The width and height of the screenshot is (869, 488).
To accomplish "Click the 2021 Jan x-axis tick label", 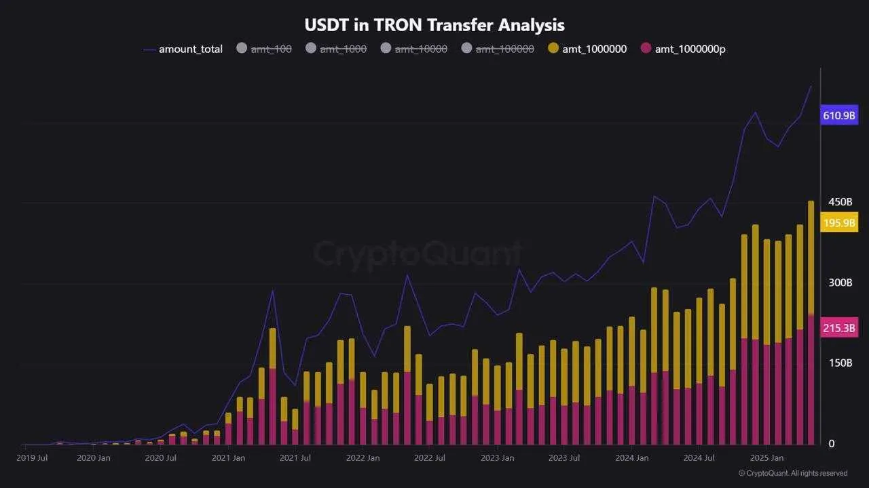I will tap(229, 458).
